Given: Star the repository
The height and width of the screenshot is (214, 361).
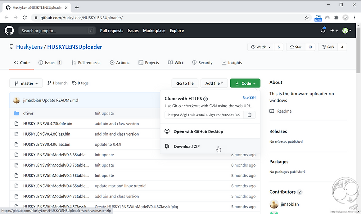Looking at the screenshot, I should [296, 47].
